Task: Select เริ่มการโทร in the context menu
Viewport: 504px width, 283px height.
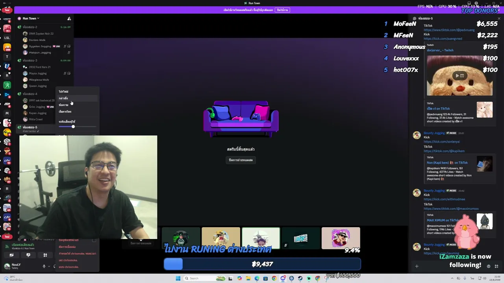Action: pyautogui.click(x=77, y=112)
